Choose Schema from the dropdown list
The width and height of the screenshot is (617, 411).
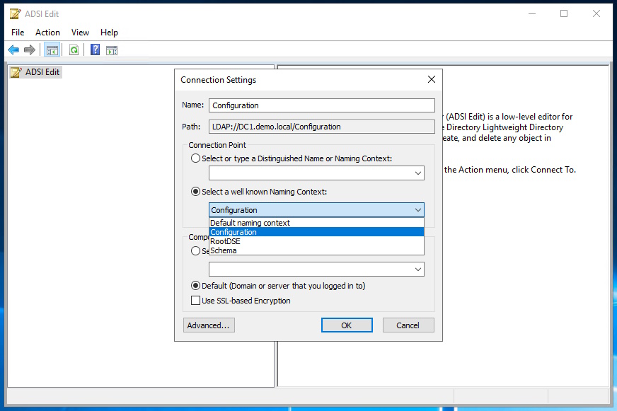point(316,250)
